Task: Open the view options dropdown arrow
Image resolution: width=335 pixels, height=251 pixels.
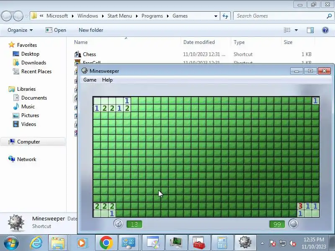Action: (x=296, y=30)
